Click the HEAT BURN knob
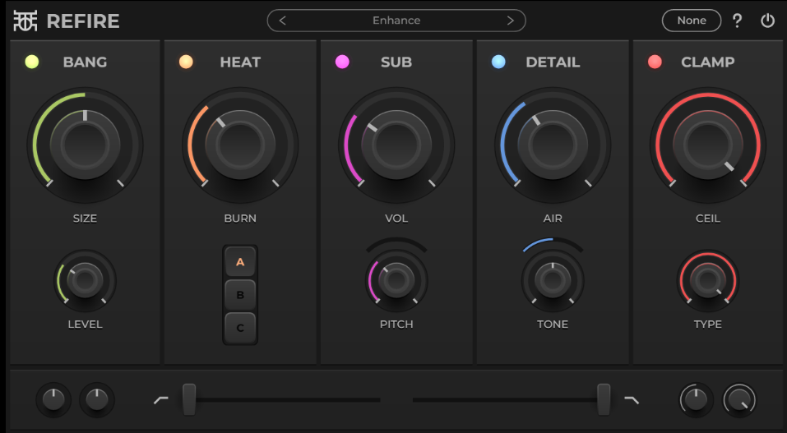Screen dimensions: 787x433 tap(240, 145)
